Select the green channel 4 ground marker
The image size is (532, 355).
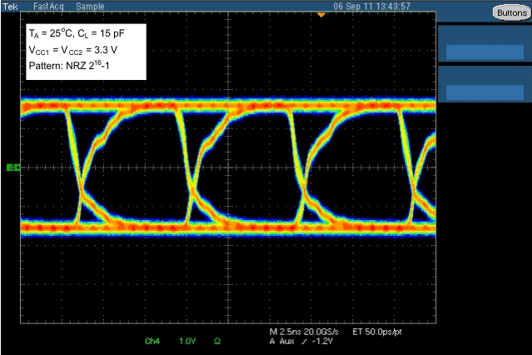(12, 167)
